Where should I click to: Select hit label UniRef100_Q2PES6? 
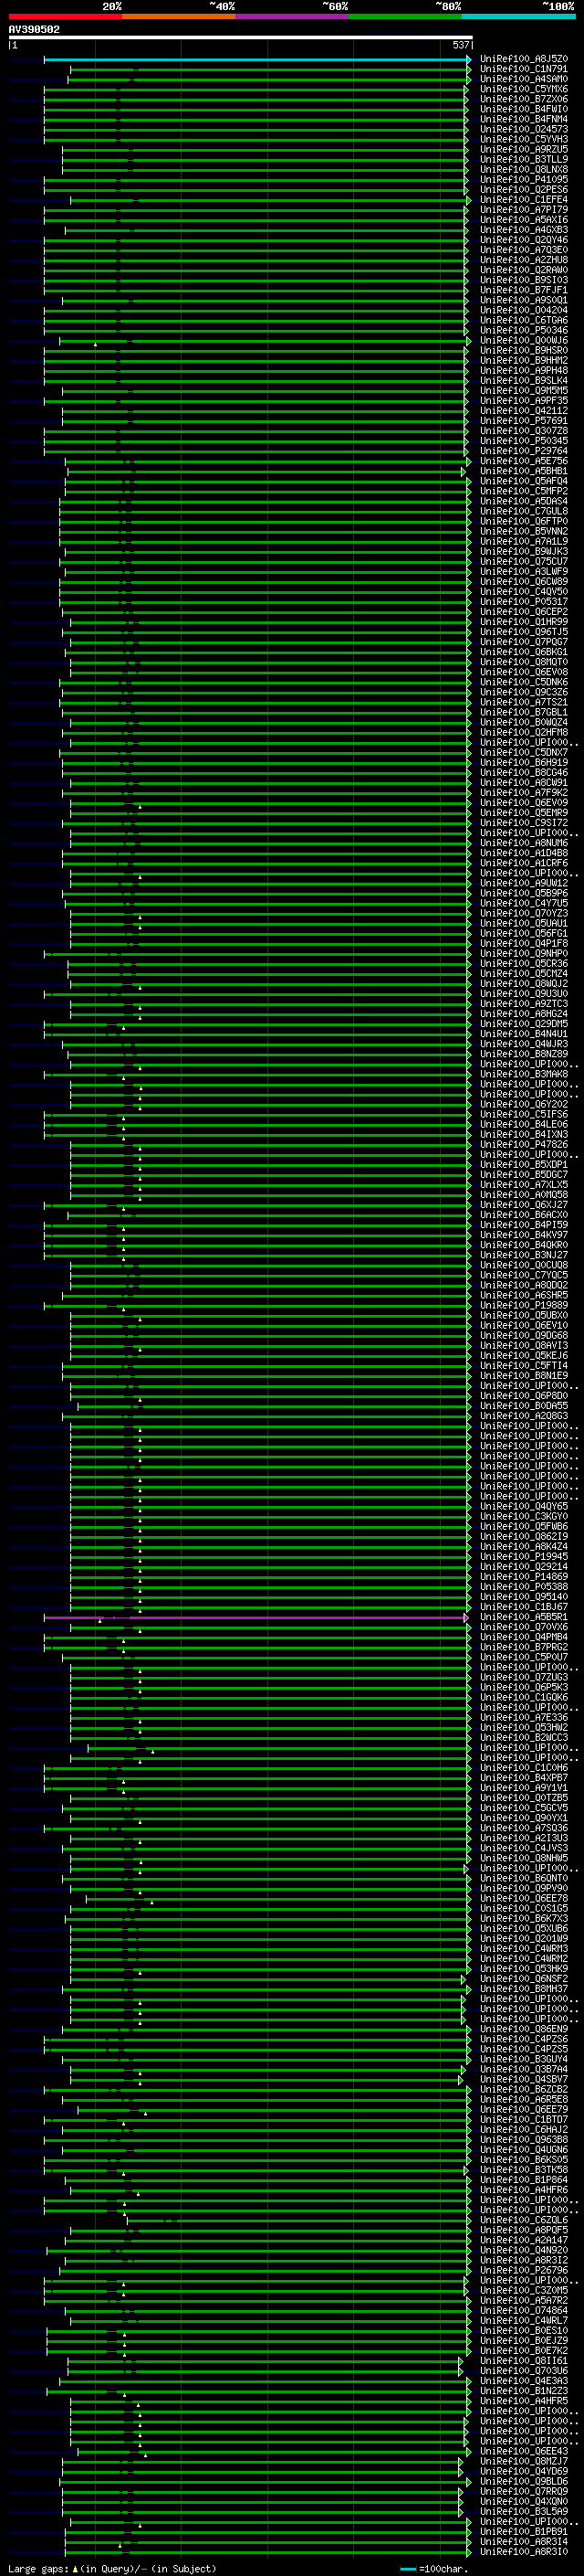524,190
